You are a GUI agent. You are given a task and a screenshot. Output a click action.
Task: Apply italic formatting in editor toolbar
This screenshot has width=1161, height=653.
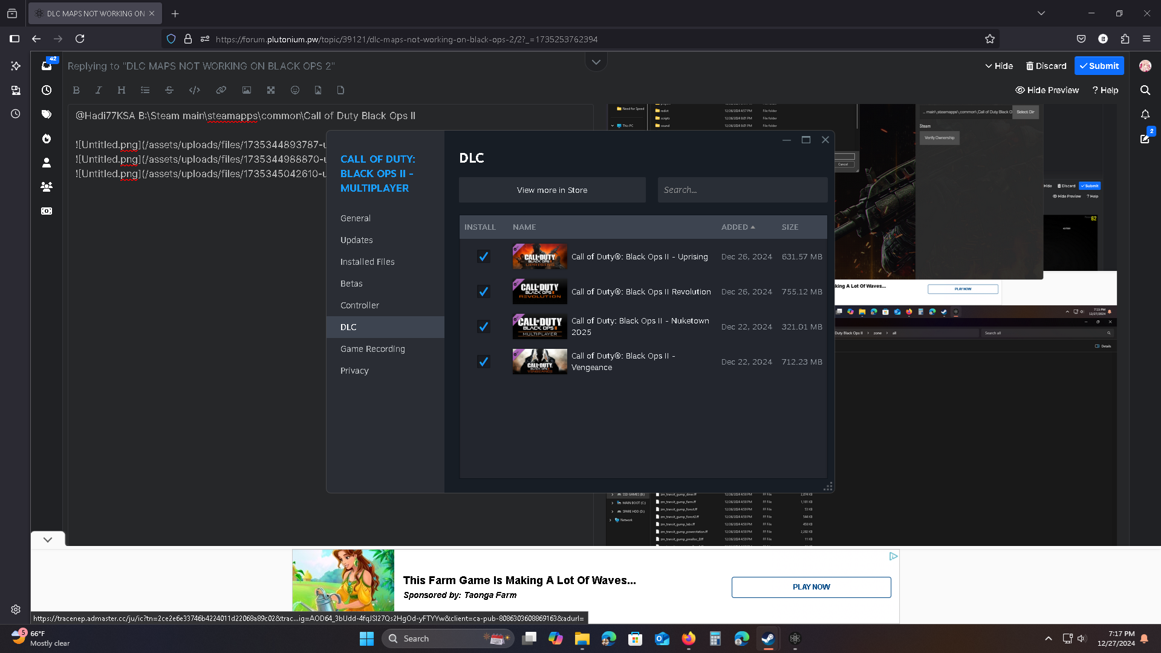click(x=98, y=90)
